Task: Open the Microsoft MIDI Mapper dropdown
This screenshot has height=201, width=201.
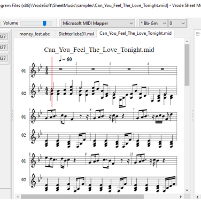Action: [98, 24]
